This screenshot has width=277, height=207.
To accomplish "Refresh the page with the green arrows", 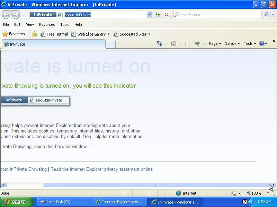I will [158, 14].
